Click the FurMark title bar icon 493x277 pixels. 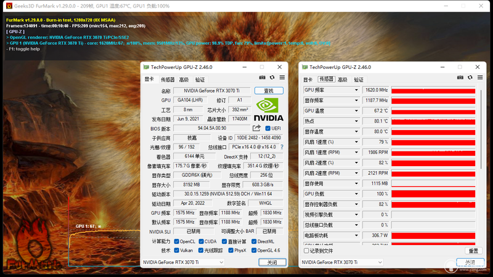pos(9,6)
